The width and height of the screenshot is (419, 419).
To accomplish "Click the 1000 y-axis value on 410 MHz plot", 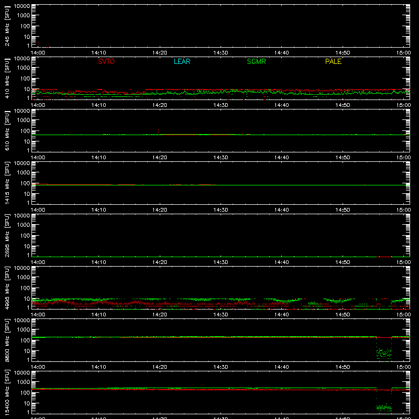I will pos(24,68).
